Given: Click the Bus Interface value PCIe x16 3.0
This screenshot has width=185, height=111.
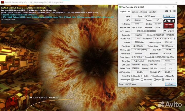Looking at the screenshot, I should point(163,39).
